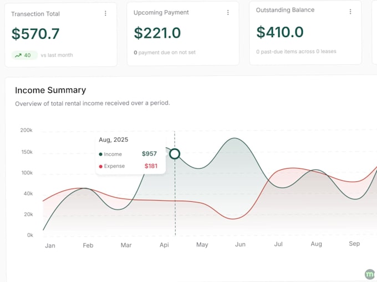Click the Jun label on x-axis
377x282 pixels.
[x=240, y=244]
